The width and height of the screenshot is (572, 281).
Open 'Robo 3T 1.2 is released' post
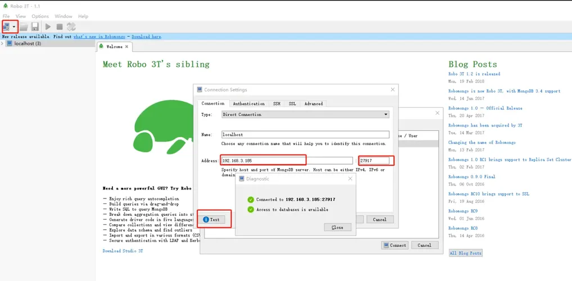[x=474, y=74]
